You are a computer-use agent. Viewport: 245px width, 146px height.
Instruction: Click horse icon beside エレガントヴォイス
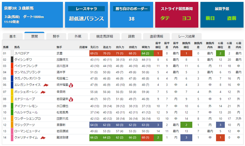click(x=46, y=85)
